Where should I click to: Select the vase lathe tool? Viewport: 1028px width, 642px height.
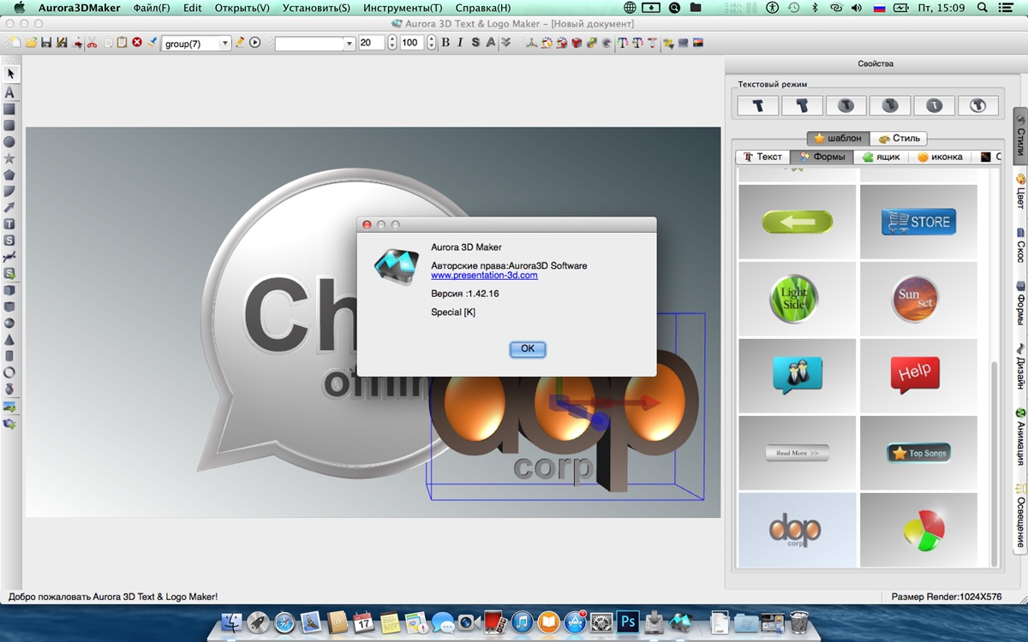10,389
